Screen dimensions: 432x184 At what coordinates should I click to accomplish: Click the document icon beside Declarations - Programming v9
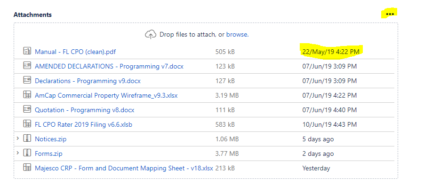[x=27, y=80]
